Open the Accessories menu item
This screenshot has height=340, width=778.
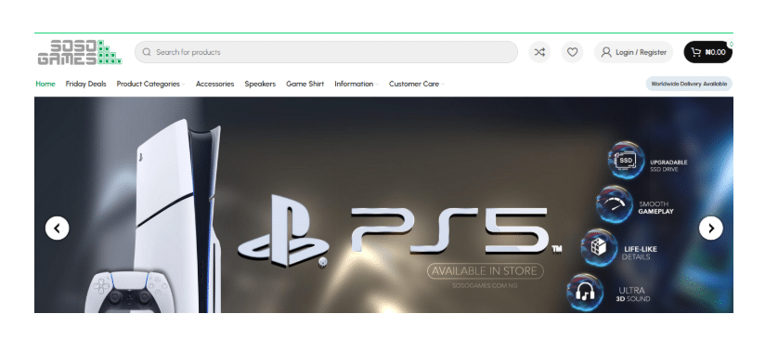pyautogui.click(x=214, y=84)
